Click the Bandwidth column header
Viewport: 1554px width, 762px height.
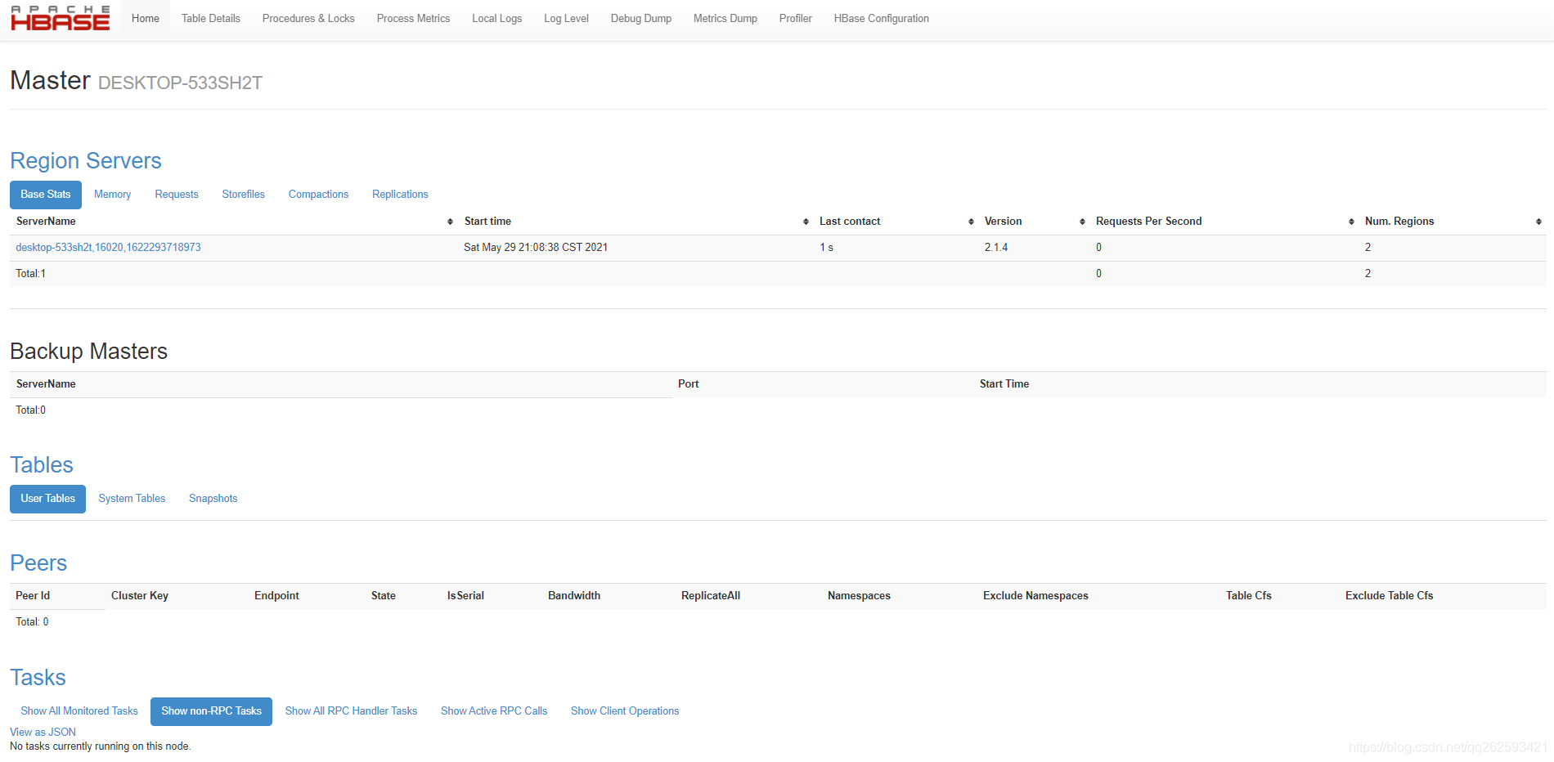[574, 596]
